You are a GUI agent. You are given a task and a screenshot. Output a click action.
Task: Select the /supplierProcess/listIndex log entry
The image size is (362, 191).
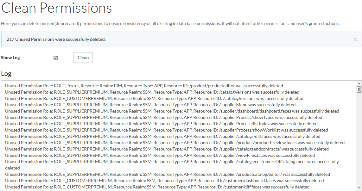pos(161,124)
